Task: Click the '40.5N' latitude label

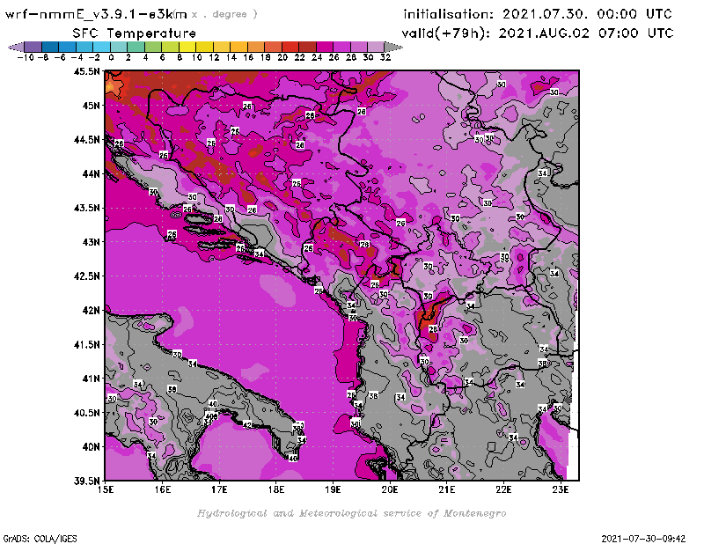Action: point(86,413)
